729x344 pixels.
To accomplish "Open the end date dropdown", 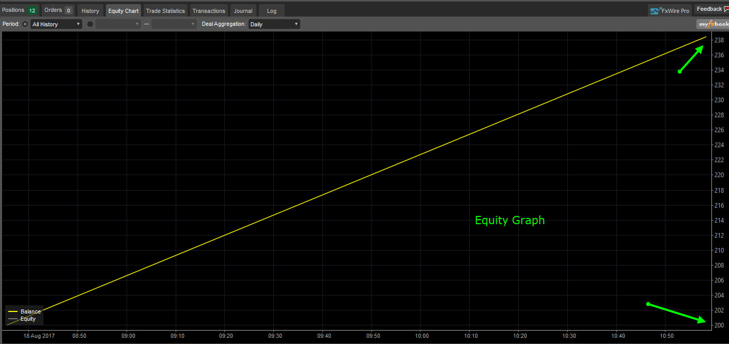I will 174,24.
